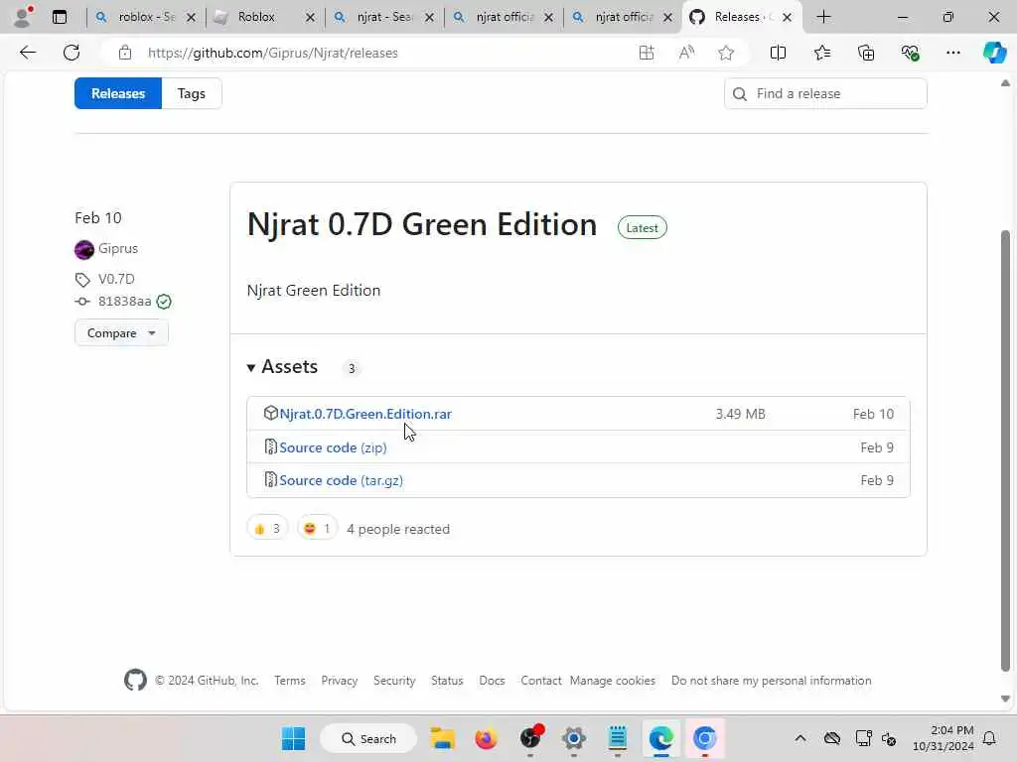Click the verified commit checkmark badge

click(x=164, y=302)
